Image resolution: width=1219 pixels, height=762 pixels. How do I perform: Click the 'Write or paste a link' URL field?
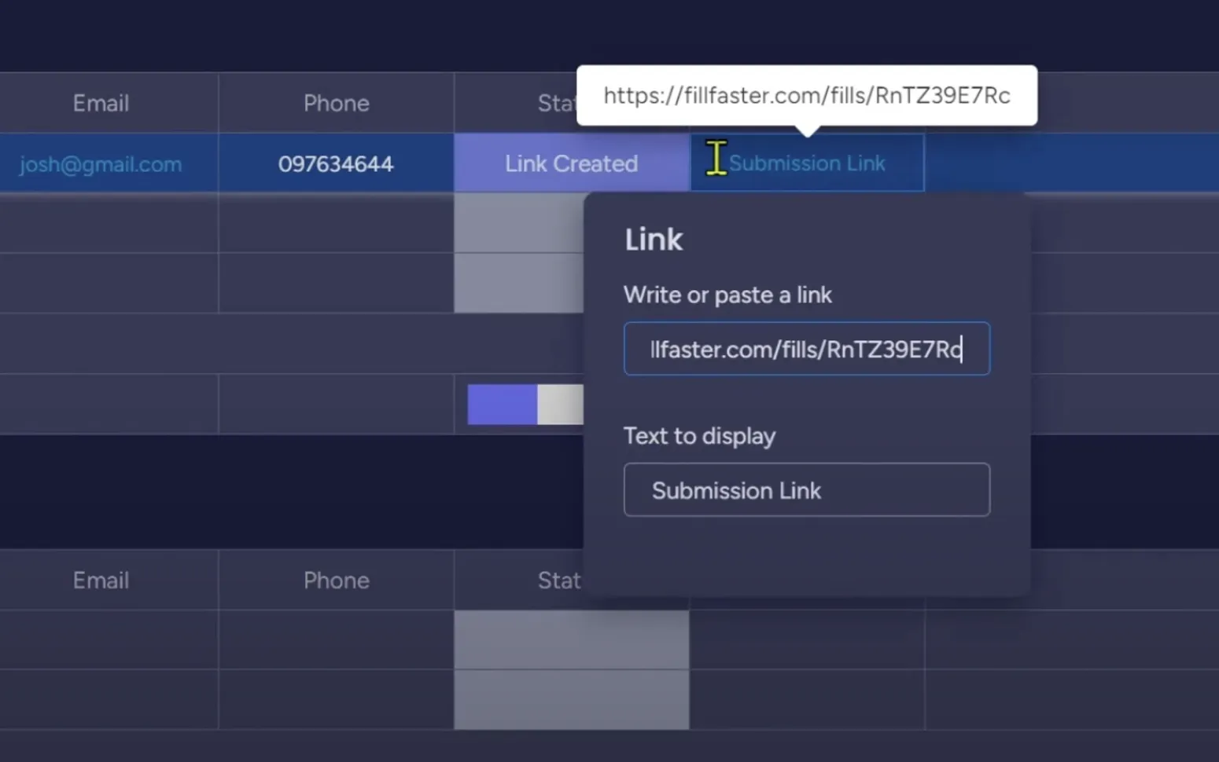(806, 349)
